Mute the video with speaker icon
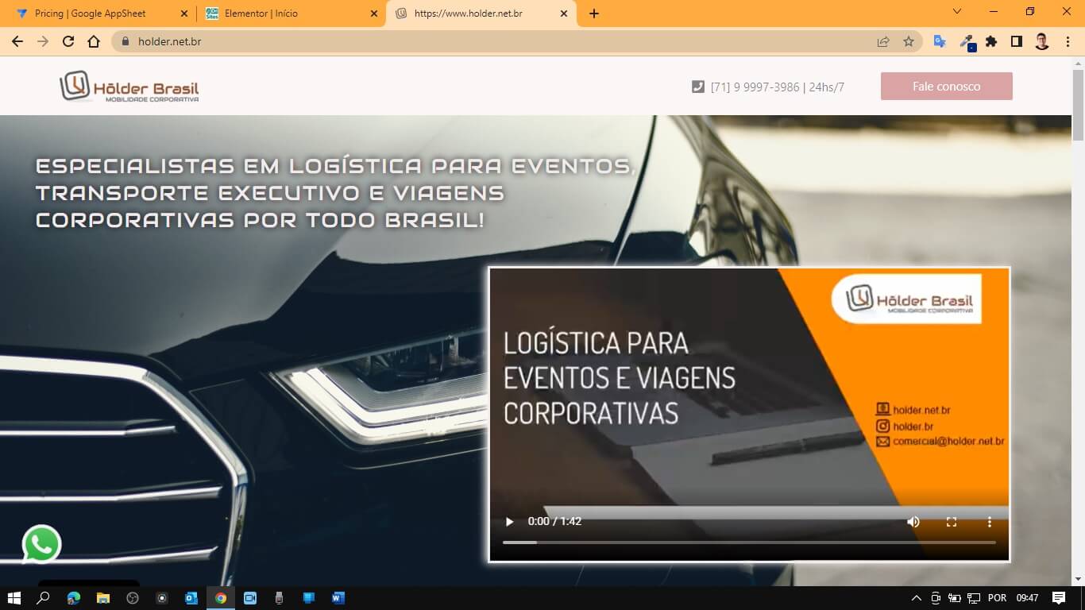This screenshot has height=610, width=1085. [x=913, y=522]
